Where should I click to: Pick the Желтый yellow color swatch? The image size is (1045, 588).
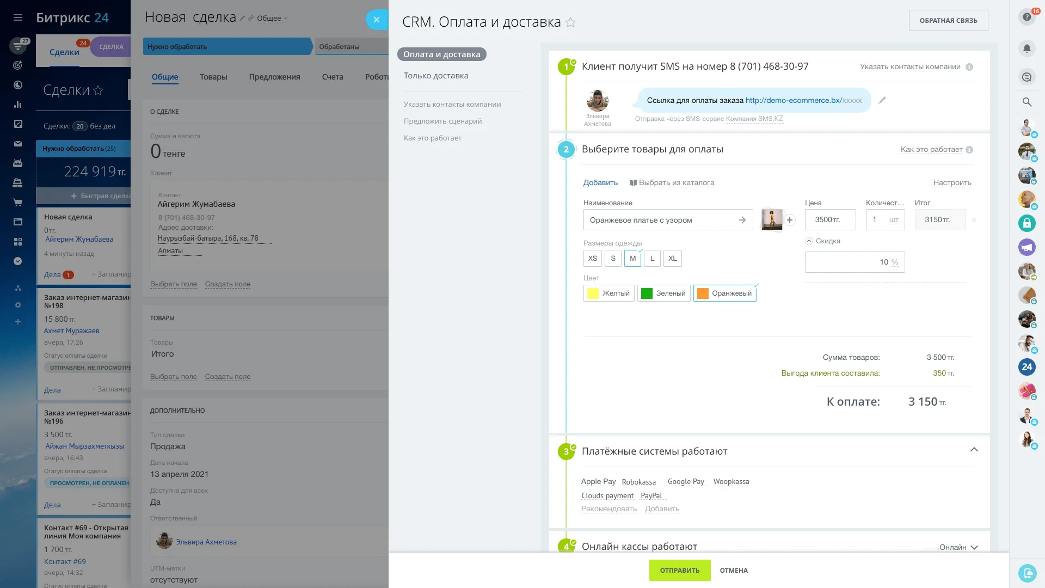(608, 293)
